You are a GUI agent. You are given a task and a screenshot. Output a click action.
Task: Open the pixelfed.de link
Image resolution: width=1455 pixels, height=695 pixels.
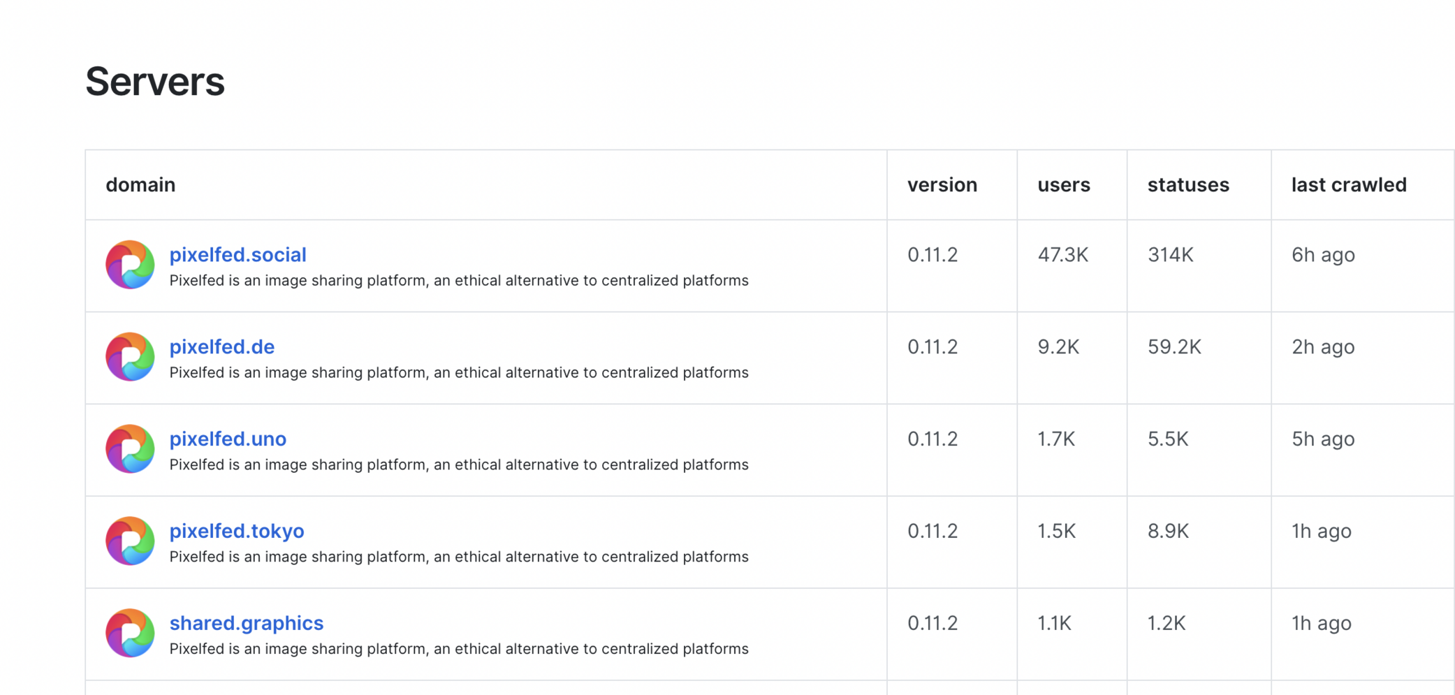[221, 347]
